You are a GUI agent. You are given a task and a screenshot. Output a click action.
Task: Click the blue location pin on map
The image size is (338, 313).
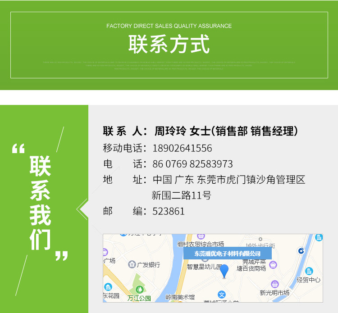(224, 271)
